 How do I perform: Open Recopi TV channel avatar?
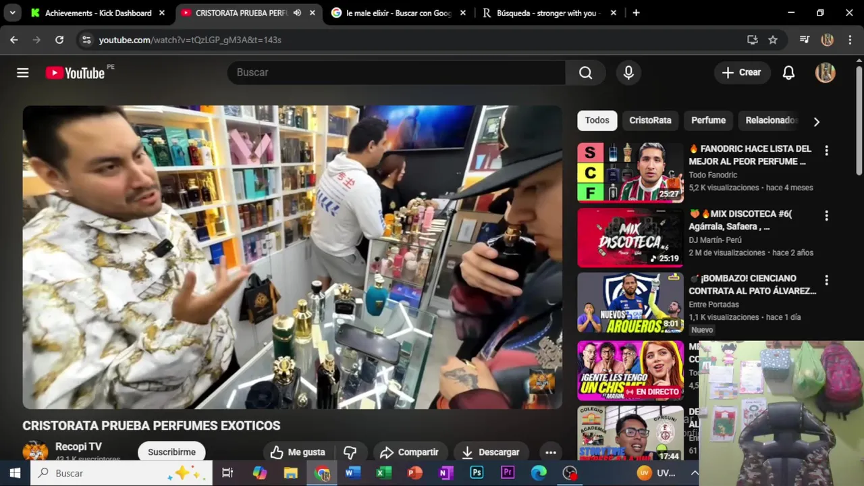click(x=35, y=452)
